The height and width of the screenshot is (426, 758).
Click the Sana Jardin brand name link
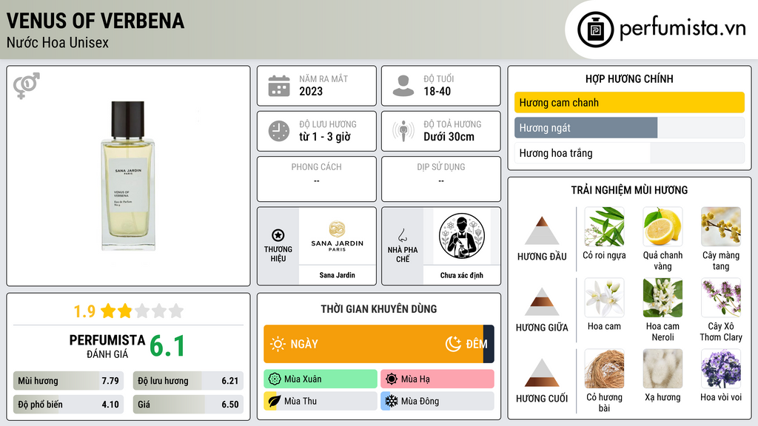[x=337, y=275]
